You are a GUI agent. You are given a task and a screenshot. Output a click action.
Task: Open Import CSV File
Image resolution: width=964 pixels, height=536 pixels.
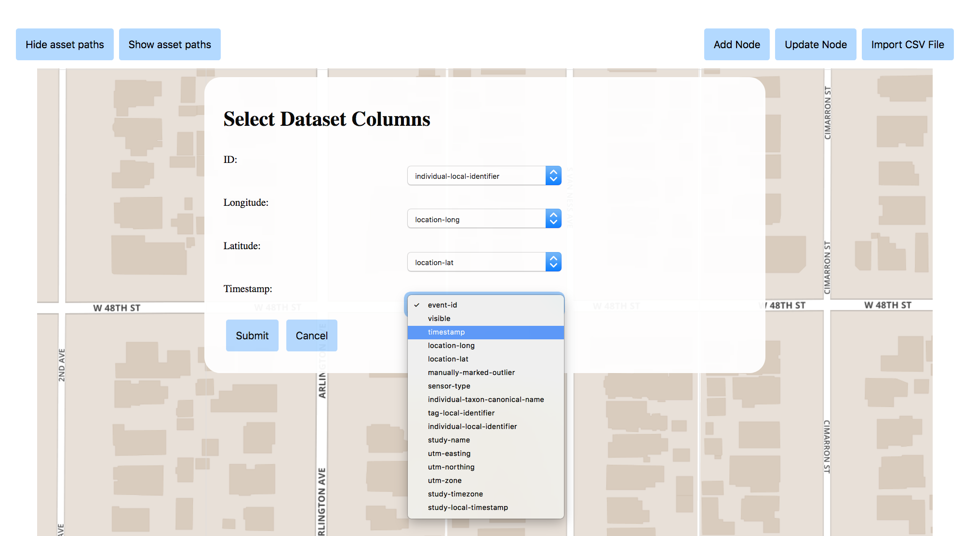click(907, 44)
